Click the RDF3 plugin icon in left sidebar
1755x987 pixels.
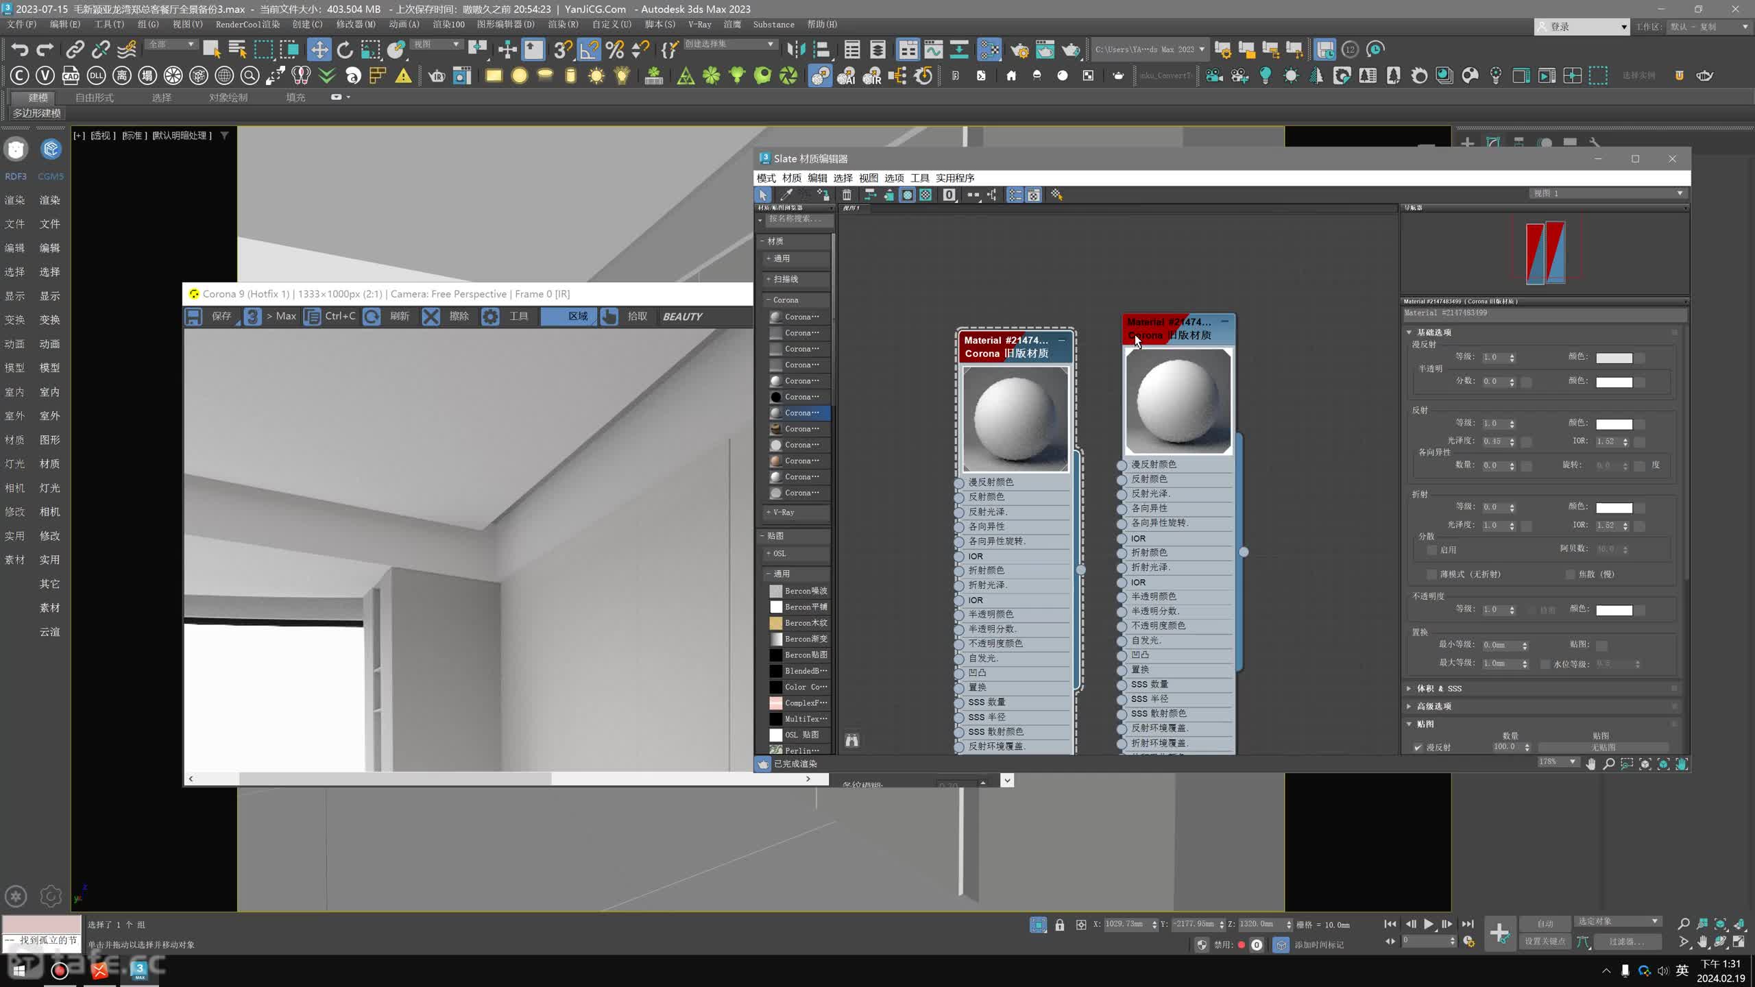(x=16, y=149)
